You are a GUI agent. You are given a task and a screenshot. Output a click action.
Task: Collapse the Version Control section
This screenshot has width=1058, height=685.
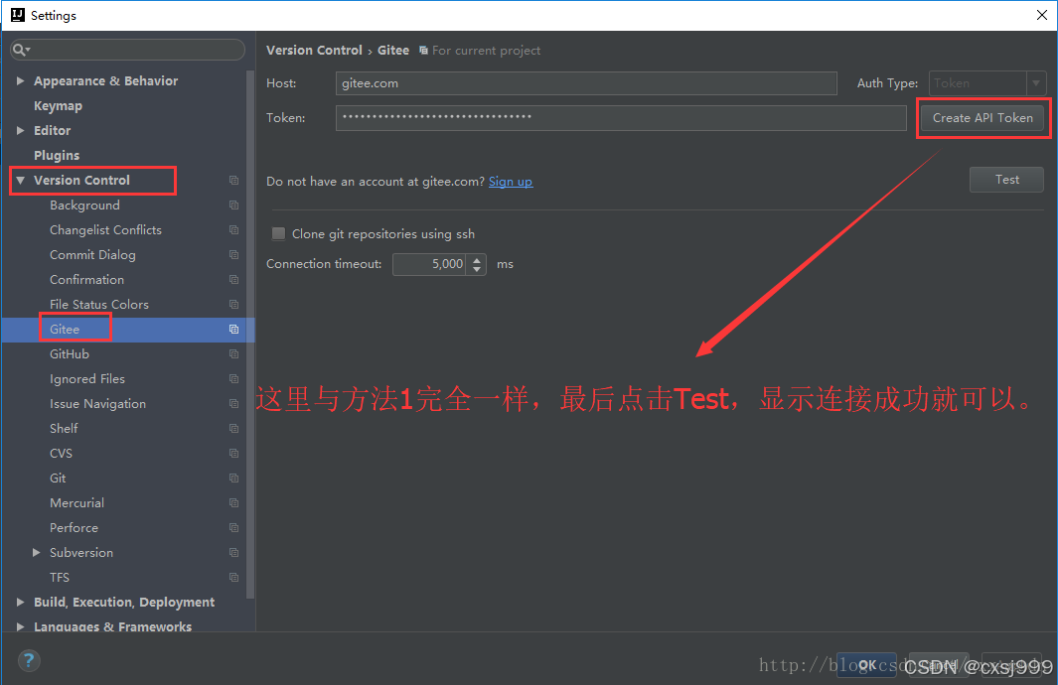(20, 180)
